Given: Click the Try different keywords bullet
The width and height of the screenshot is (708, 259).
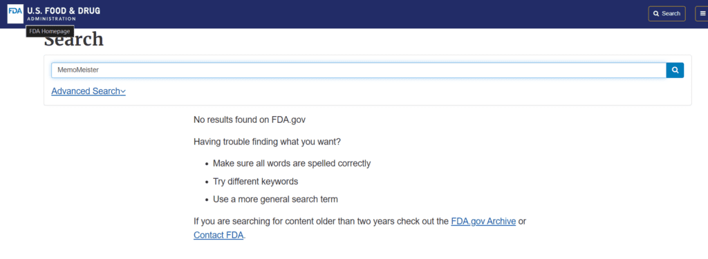Looking at the screenshot, I should pyautogui.click(x=256, y=182).
